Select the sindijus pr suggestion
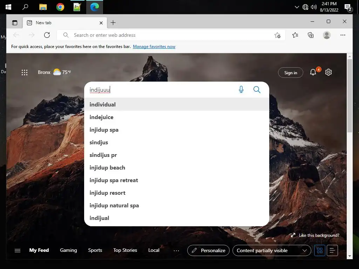Viewport: 359px width, 269px height. [177, 155]
